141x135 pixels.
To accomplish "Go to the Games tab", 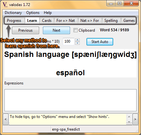I will (129, 21).
